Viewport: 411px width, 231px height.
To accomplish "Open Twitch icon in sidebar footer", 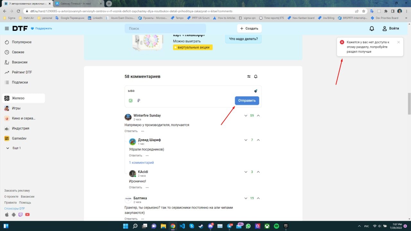I will [x=21, y=215].
